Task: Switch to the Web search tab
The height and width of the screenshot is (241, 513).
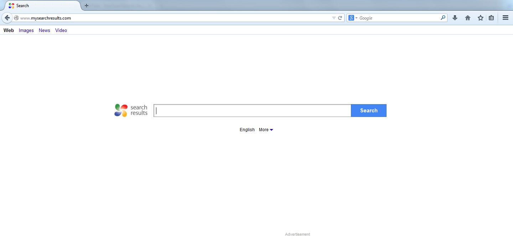Action: (x=9, y=30)
